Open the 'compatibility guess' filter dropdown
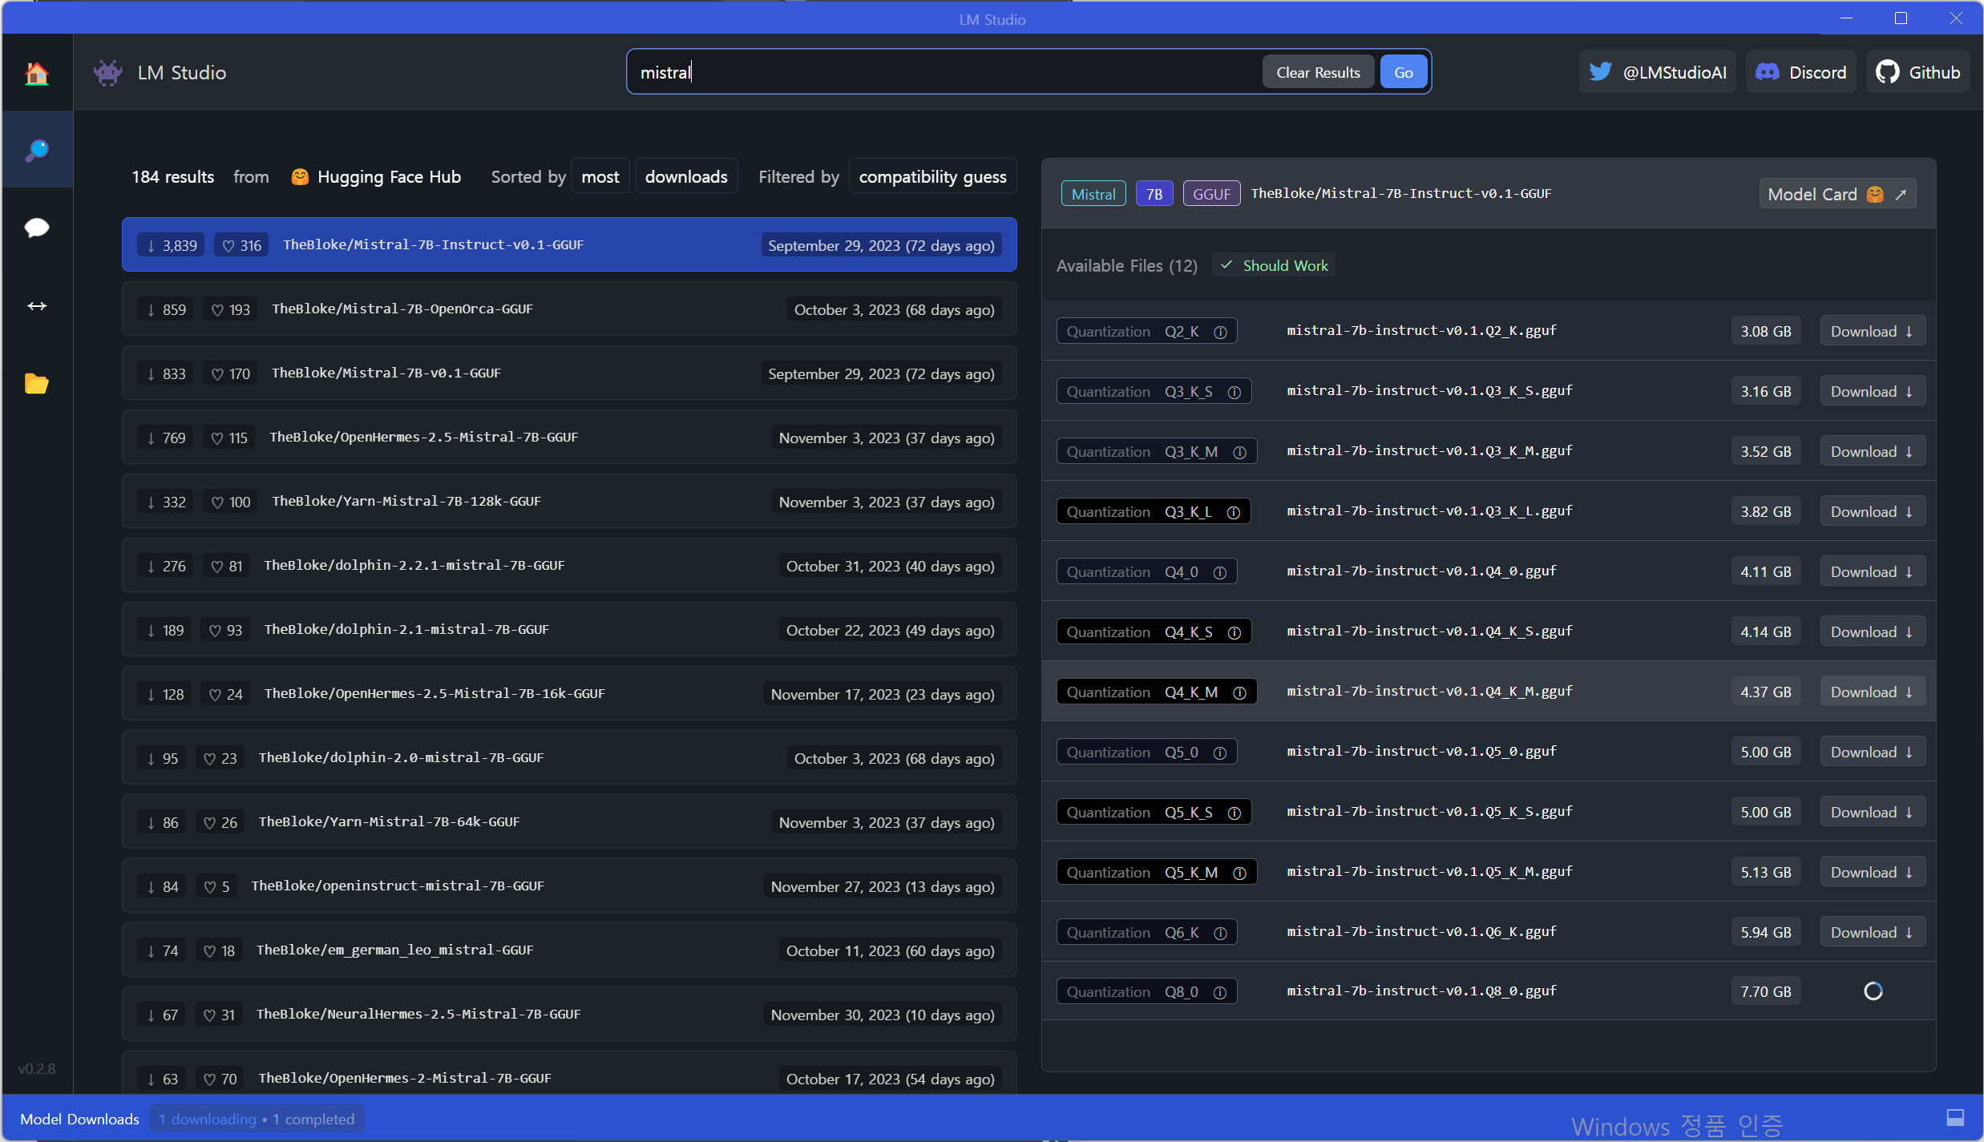Image resolution: width=1984 pixels, height=1142 pixels. pos(932,176)
